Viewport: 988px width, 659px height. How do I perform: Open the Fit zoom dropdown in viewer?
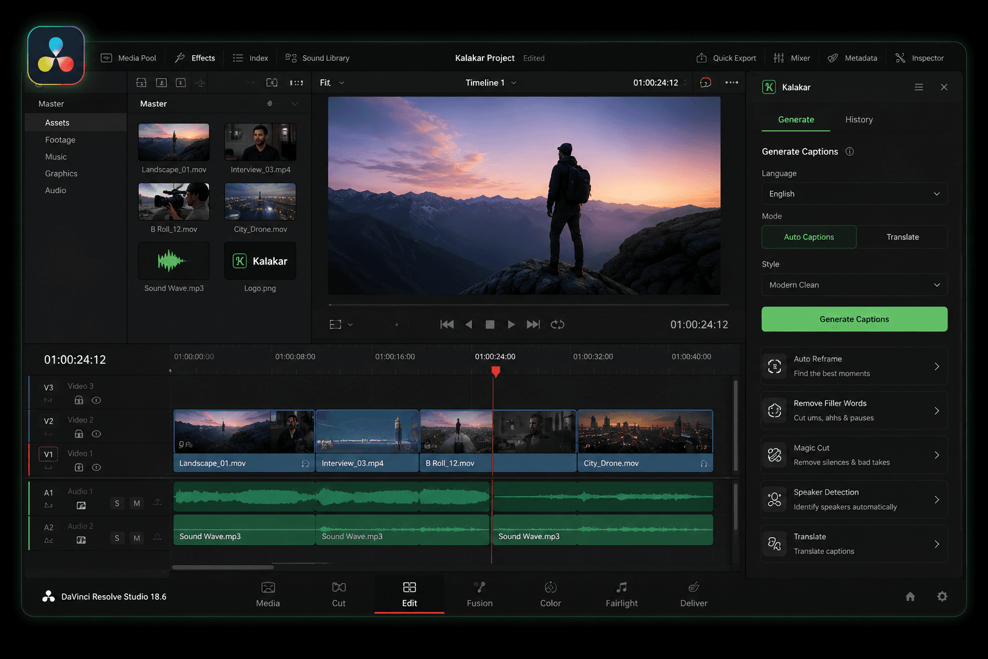point(332,82)
